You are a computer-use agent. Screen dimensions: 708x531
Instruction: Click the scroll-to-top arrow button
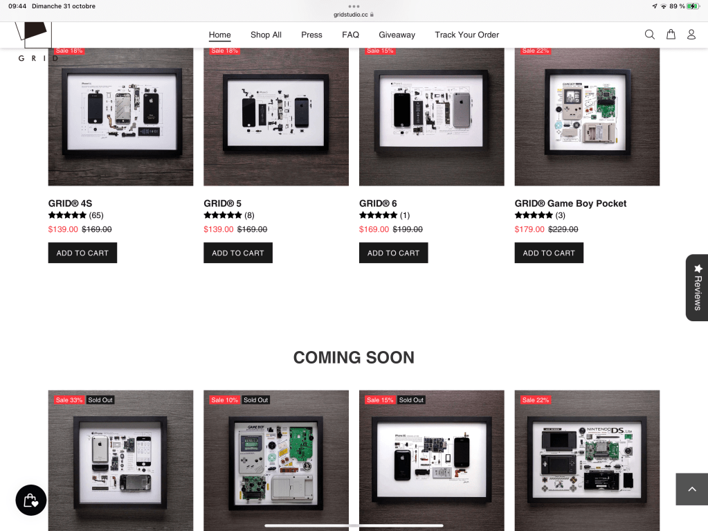click(x=691, y=489)
